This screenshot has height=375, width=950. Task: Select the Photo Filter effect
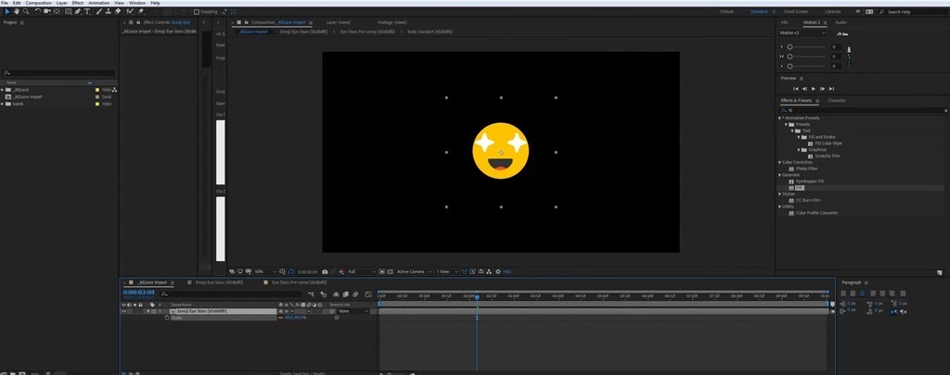[806, 169]
